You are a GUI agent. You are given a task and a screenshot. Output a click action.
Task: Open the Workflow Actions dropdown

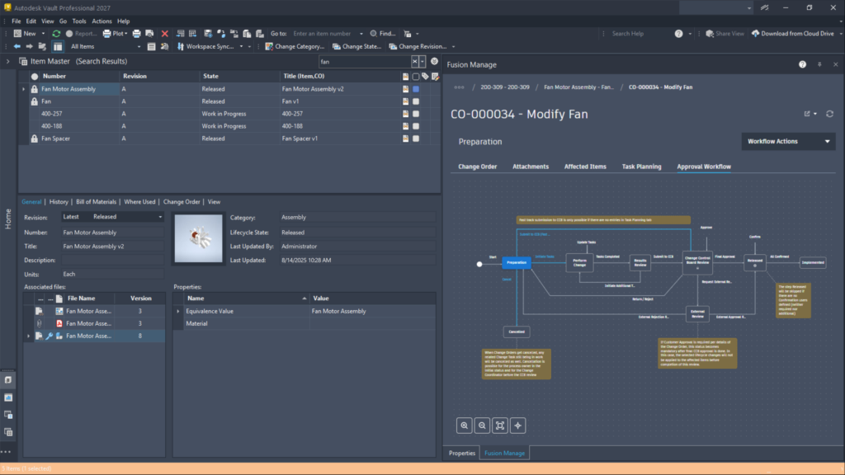tap(788, 141)
